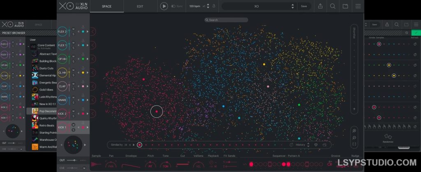The height and width of the screenshot is (172, 421).
Task: Click Save in the right background window
Action: coord(375,24)
